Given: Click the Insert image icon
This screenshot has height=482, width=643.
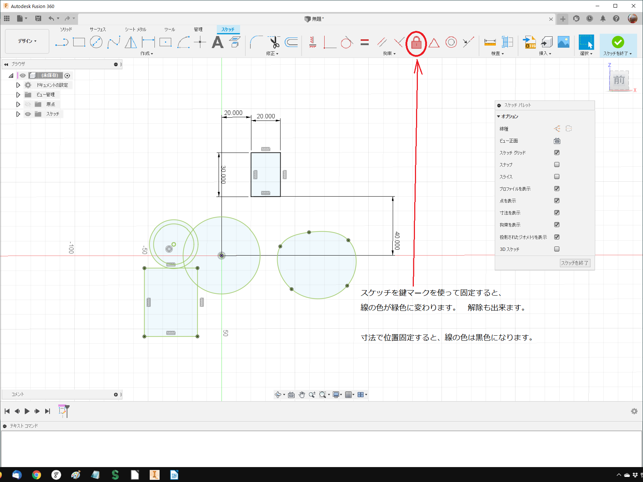Looking at the screenshot, I should pos(563,42).
